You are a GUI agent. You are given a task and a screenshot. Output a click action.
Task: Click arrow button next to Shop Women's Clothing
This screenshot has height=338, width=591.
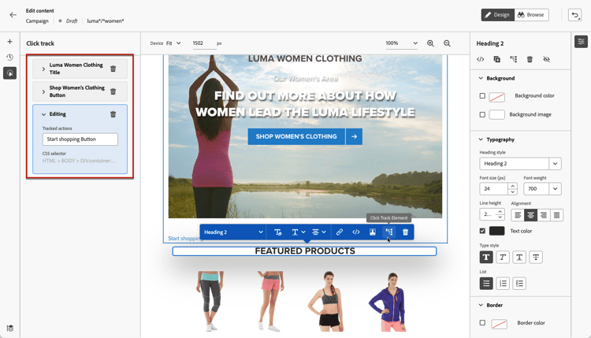coord(354,136)
